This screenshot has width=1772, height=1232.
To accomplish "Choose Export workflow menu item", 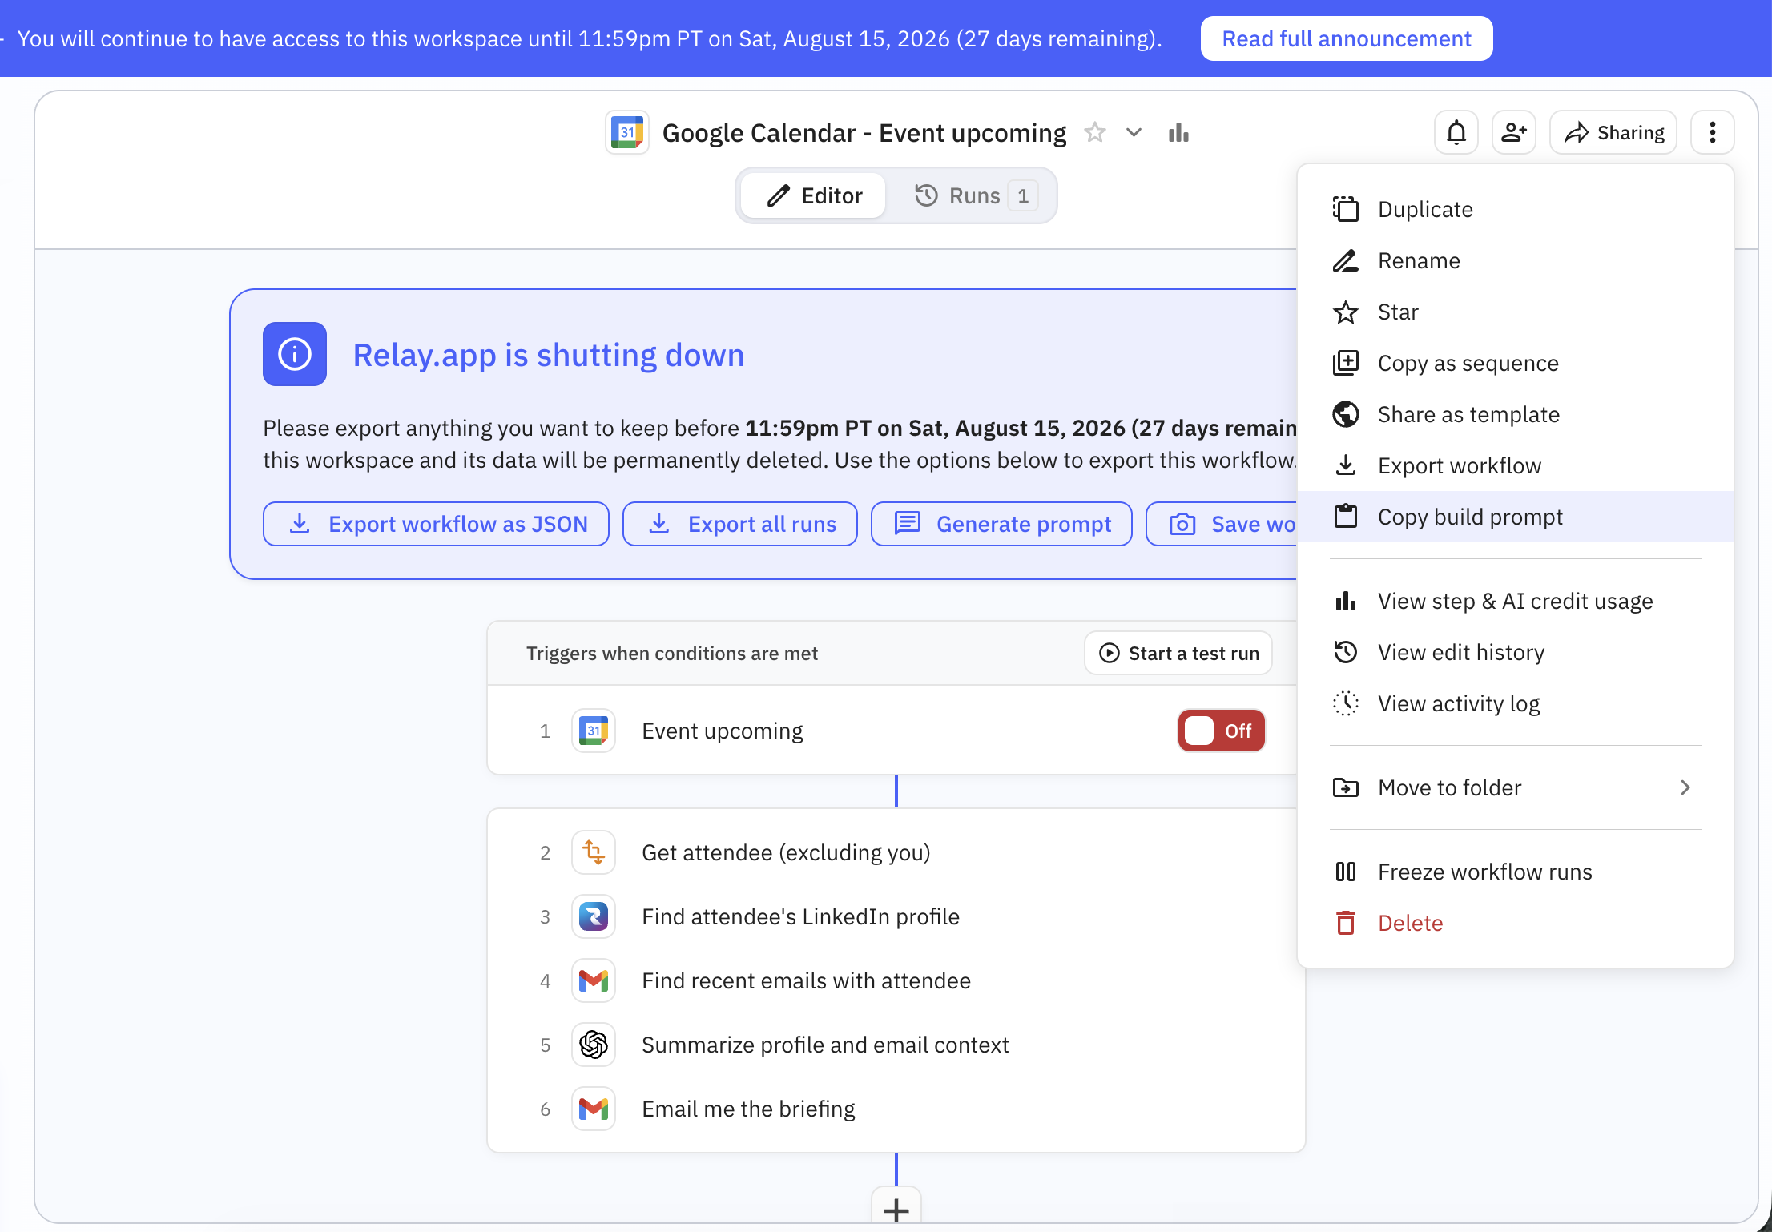I will [1515, 465].
